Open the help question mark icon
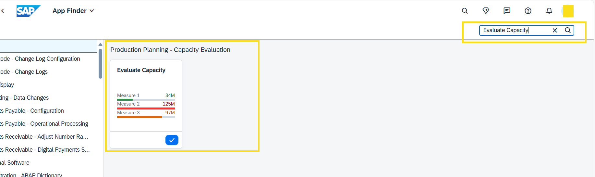The width and height of the screenshot is (595, 177). point(528,11)
